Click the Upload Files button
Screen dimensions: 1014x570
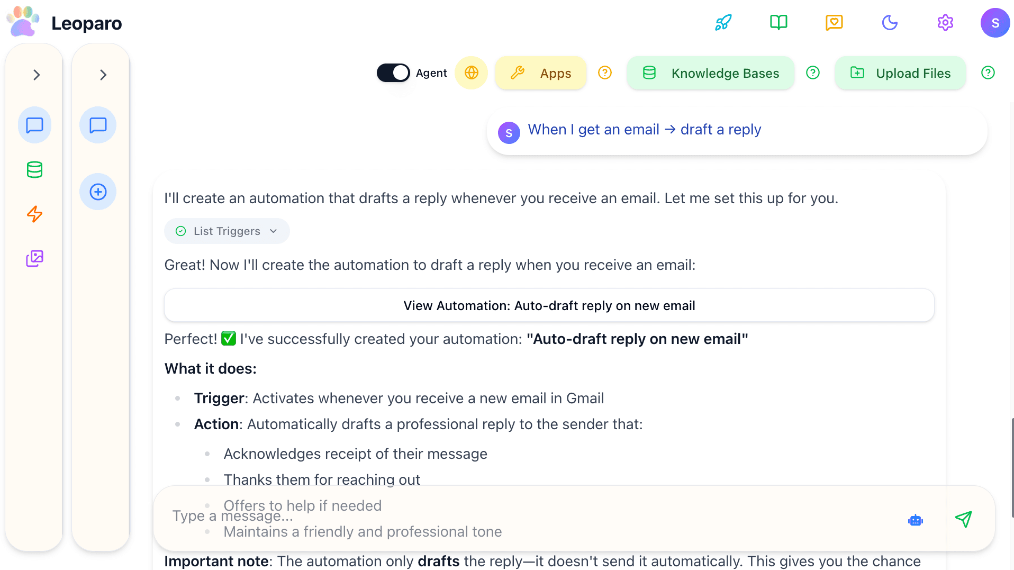(900, 73)
